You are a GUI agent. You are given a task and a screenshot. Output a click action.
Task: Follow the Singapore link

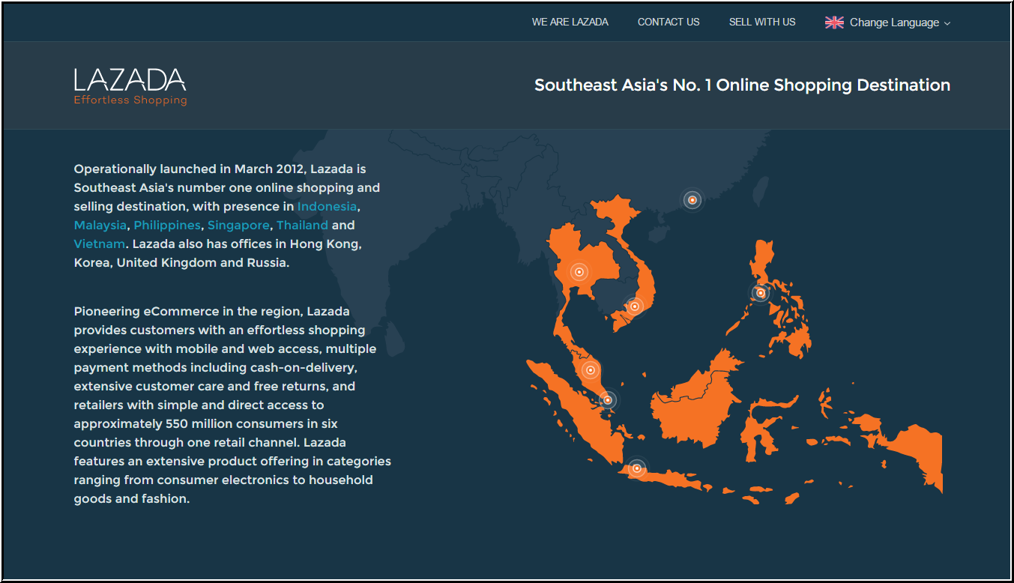click(x=238, y=225)
